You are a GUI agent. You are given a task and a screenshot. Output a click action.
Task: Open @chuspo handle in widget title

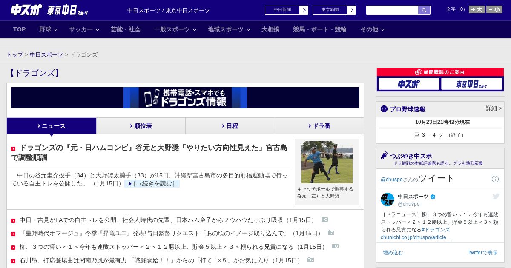[392, 180]
